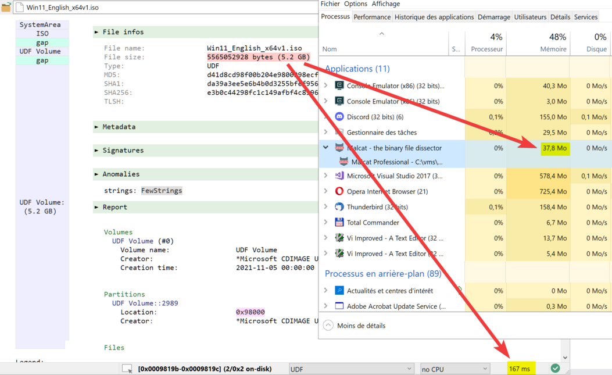Open the Fichier menu in Task Manager
612x375 pixels.
(330, 4)
